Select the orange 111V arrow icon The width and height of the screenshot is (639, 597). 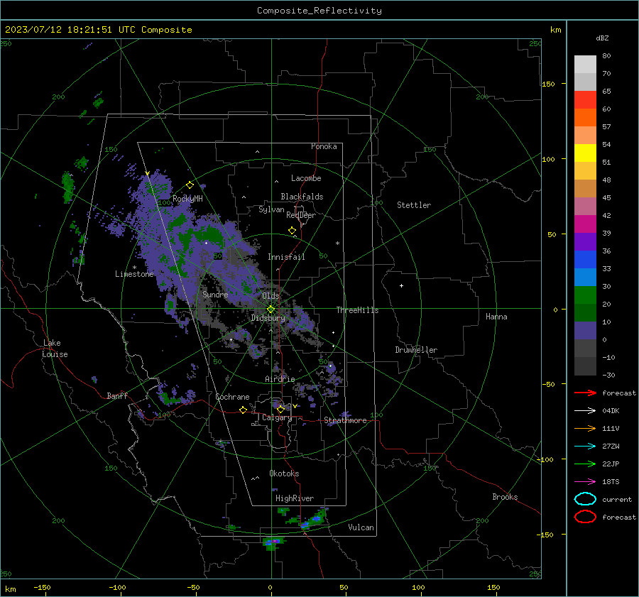click(585, 428)
